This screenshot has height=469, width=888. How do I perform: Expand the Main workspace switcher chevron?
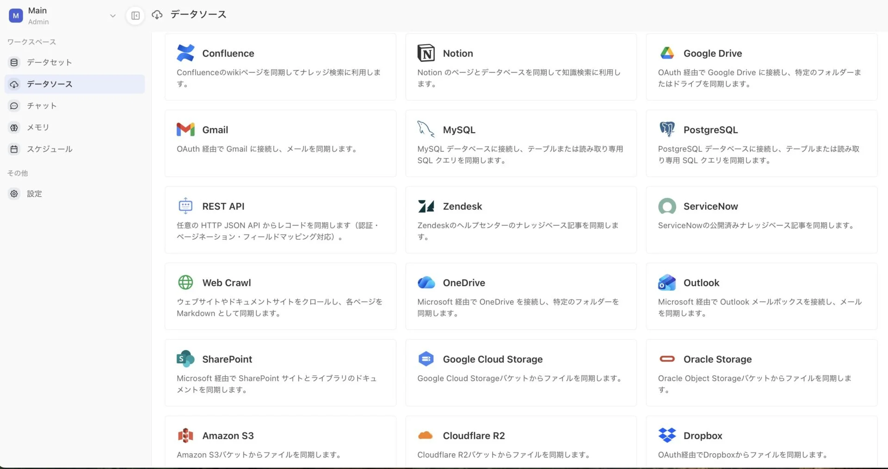[112, 16]
